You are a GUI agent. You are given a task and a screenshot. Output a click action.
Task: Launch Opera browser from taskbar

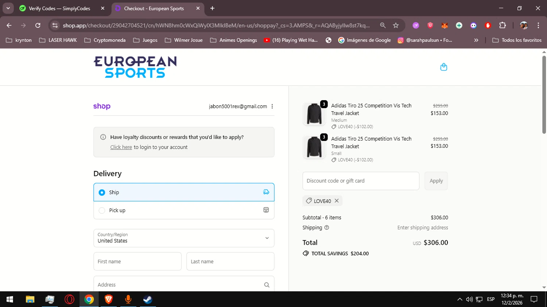69,299
